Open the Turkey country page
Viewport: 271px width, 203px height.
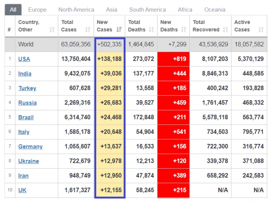(x=27, y=88)
